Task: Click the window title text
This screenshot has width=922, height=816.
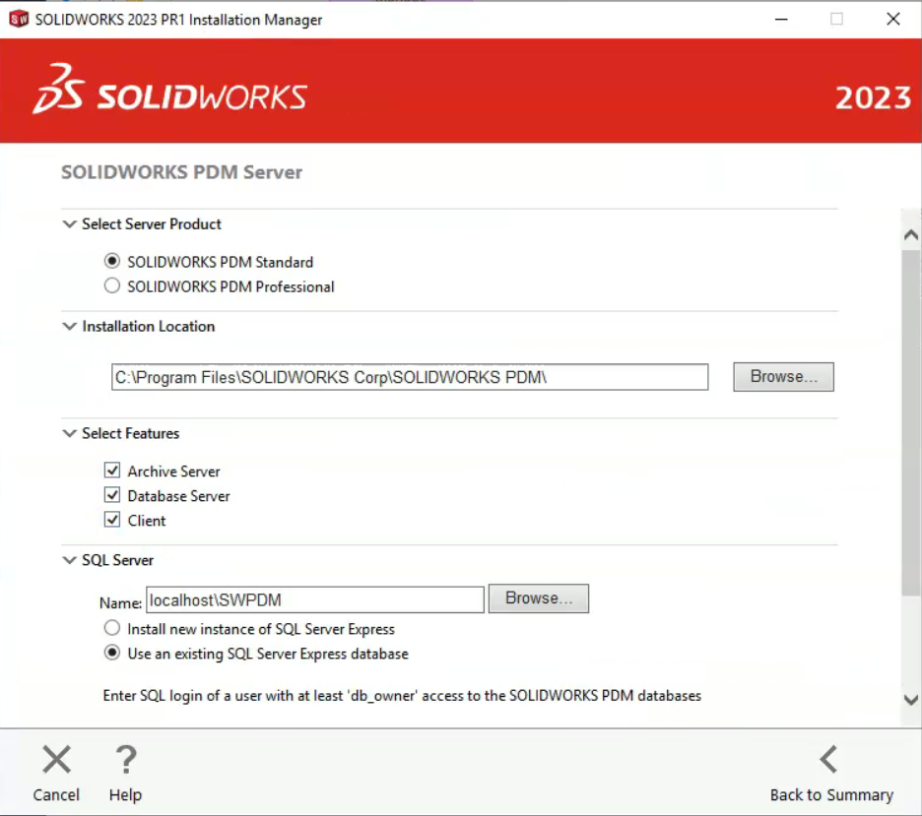Action: (x=178, y=20)
